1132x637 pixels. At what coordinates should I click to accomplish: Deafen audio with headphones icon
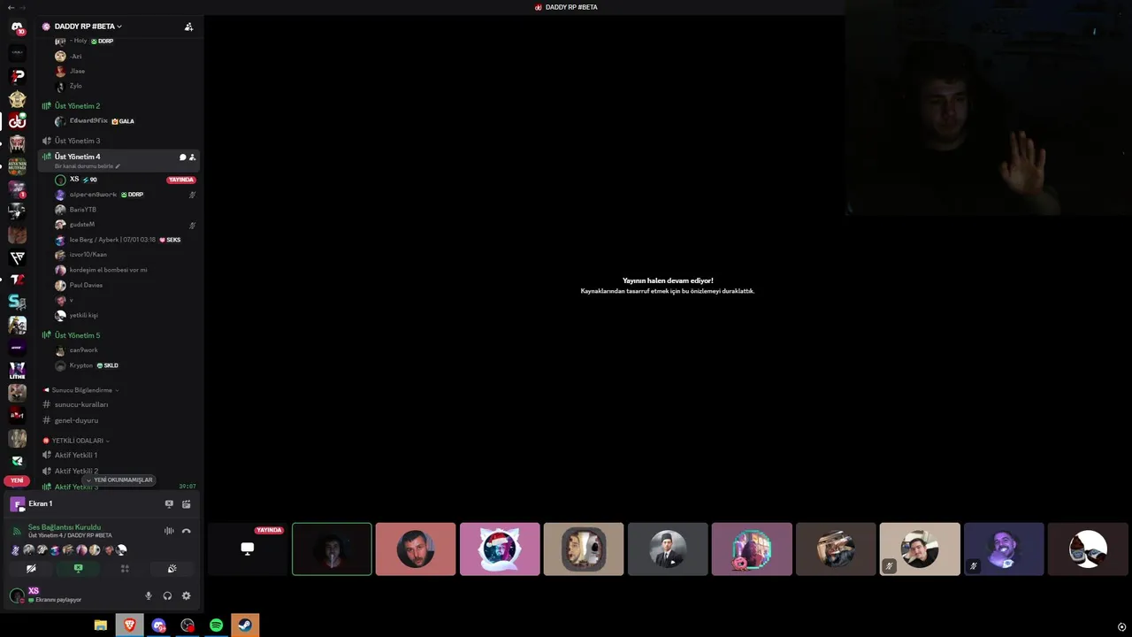point(167,595)
